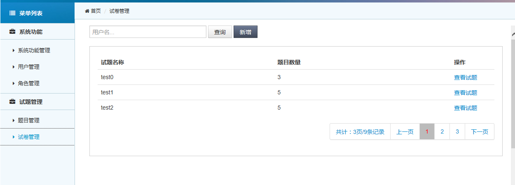
Task: Click question count 5 in test1 row
Action: [279, 92]
